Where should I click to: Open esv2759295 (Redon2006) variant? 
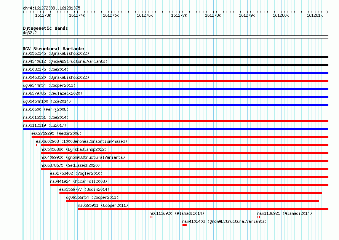(56, 133)
